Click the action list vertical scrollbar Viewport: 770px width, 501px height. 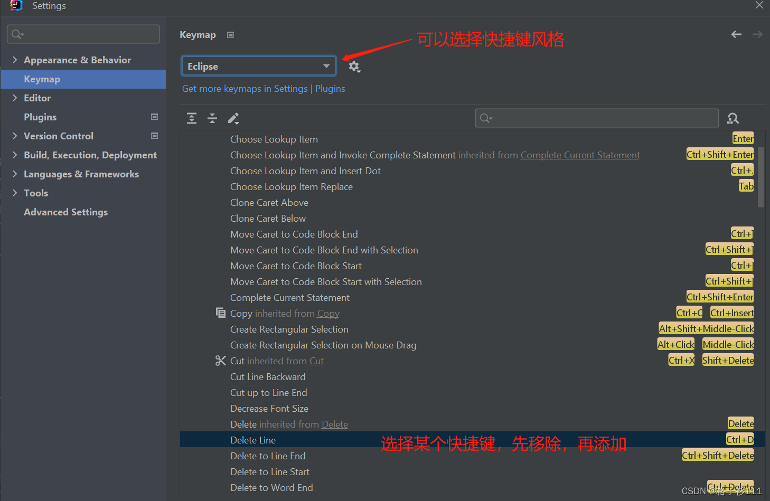click(x=761, y=177)
